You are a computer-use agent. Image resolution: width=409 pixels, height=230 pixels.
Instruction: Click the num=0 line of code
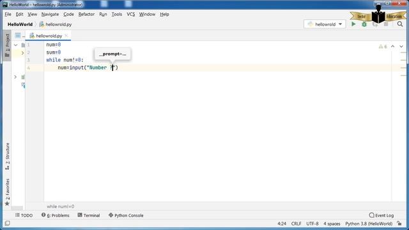click(54, 45)
